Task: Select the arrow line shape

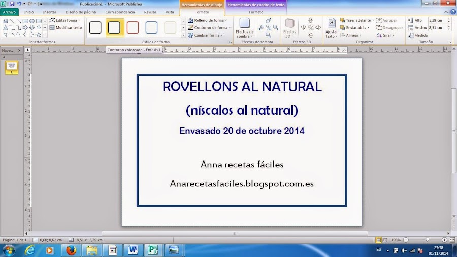Action: [x=19, y=21]
